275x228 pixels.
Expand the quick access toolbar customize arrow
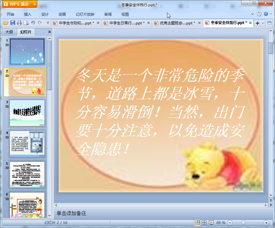point(48,23)
